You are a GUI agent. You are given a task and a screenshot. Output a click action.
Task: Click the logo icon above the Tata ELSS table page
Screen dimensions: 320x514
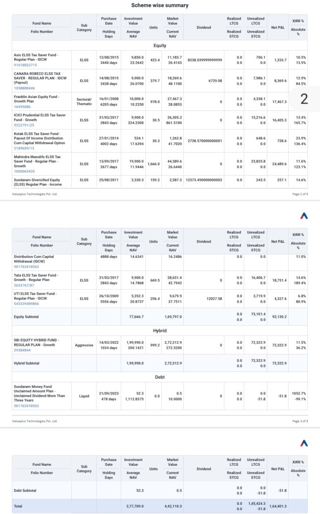pyautogui.click(x=304, y=215)
